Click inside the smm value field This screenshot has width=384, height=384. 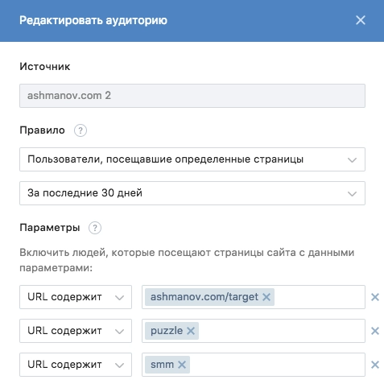(276, 365)
